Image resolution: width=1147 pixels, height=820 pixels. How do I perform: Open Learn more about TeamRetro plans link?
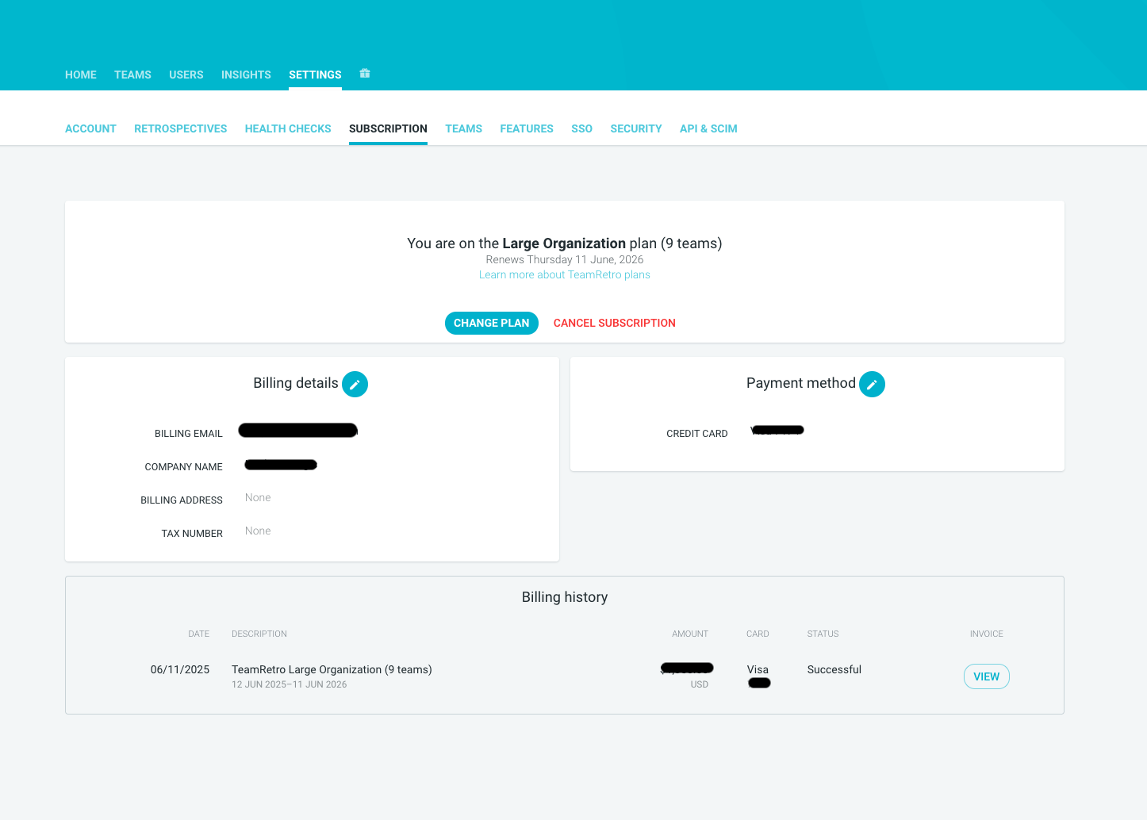coord(565,274)
